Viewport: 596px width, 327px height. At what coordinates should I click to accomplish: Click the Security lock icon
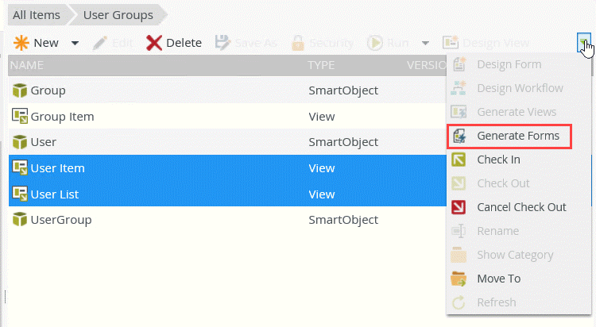point(298,43)
